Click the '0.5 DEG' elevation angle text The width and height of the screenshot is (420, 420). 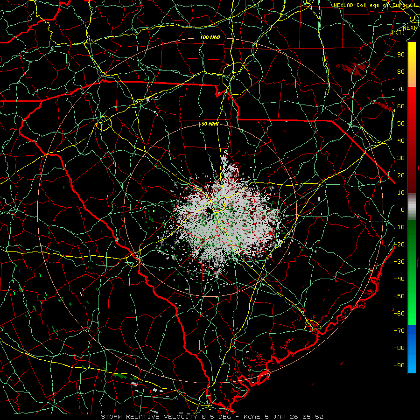click(217, 417)
